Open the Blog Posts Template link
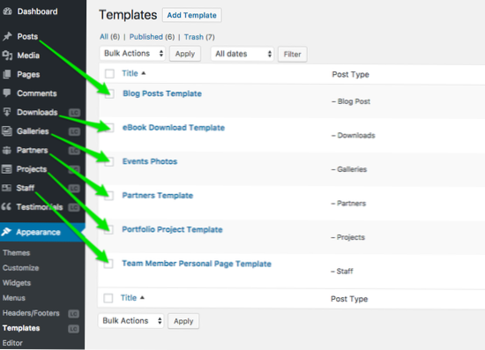This screenshot has height=350, width=485. (x=162, y=93)
